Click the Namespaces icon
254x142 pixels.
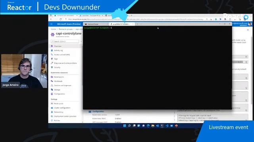(x=52, y=77)
